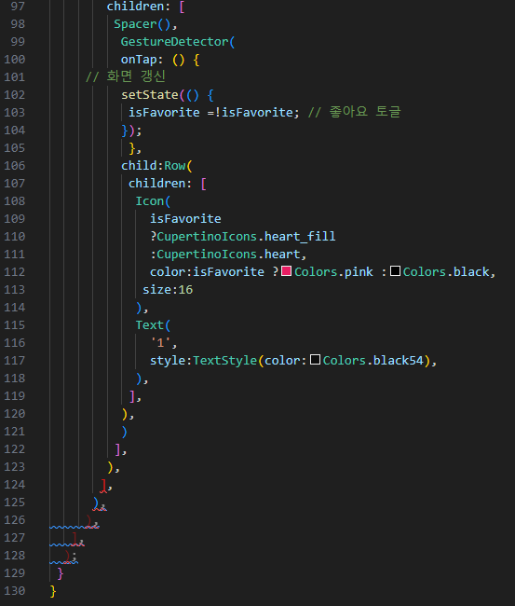
Task: Click isFavorite on line 109
Action: click(x=185, y=219)
